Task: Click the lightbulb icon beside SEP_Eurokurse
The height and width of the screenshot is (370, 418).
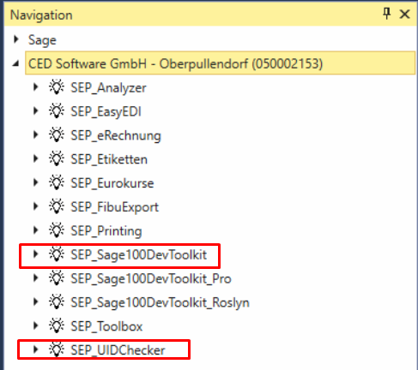Action: coord(57,182)
